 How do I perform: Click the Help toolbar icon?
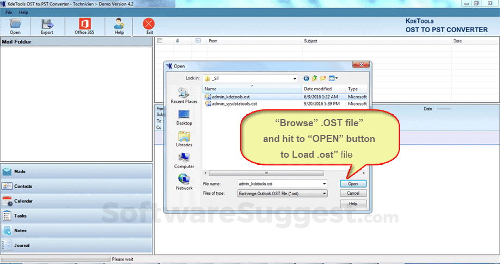click(x=119, y=26)
